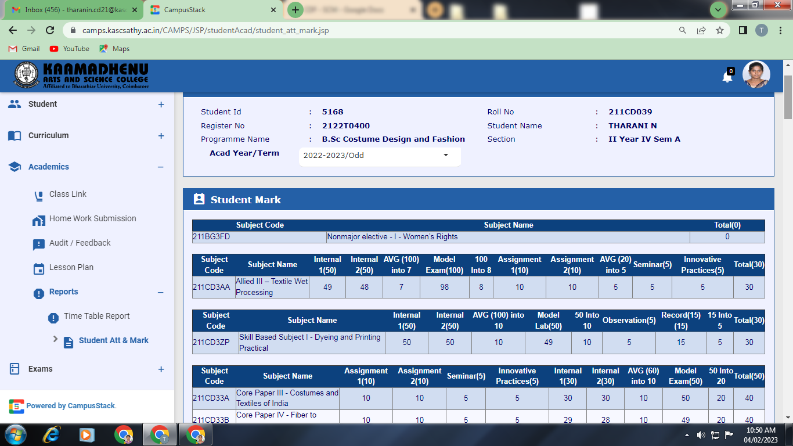Click the Student people icon in sidebar
The image size is (793, 446).
click(x=15, y=104)
